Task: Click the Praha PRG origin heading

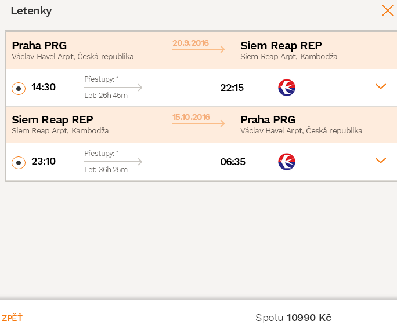Action: coord(39,46)
